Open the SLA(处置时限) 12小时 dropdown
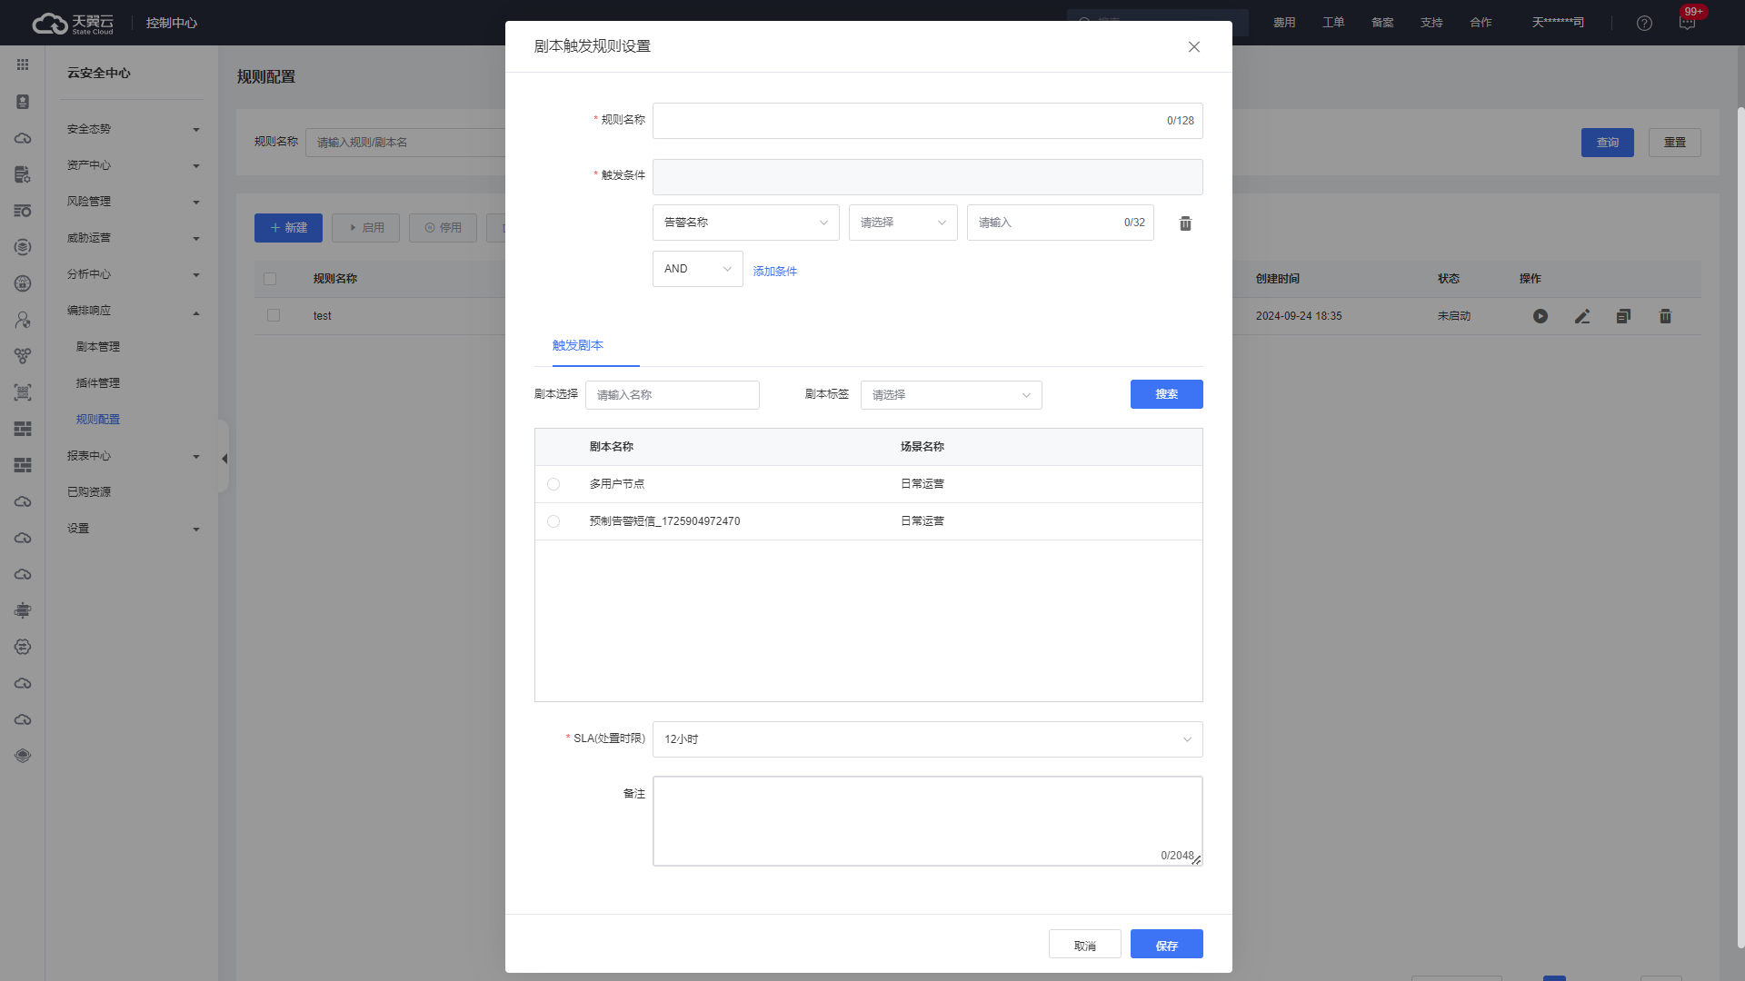The width and height of the screenshot is (1745, 981). 928,739
